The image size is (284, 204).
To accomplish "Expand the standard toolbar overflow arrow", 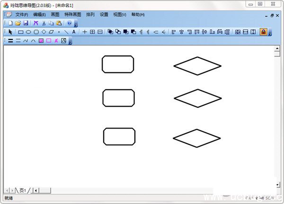I will point(76,24).
